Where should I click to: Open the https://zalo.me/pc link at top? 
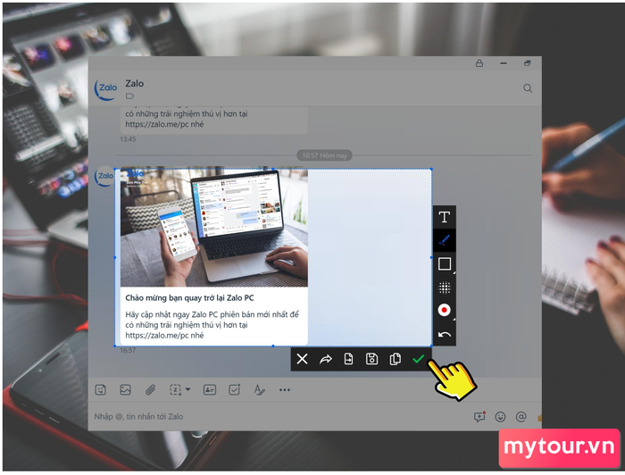(x=157, y=124)
